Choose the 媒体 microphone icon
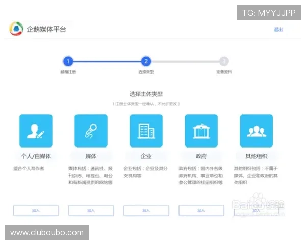 91,131
